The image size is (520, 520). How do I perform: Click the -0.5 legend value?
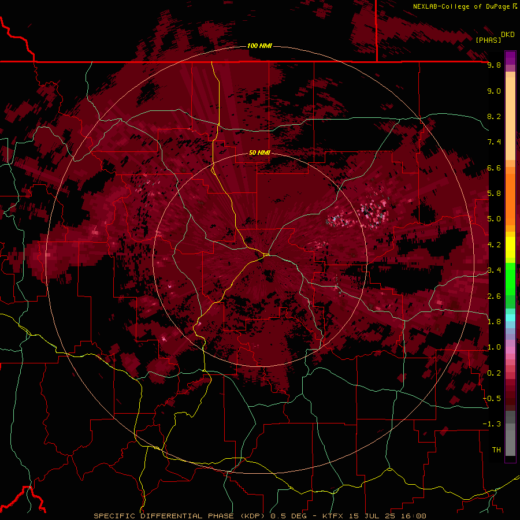(x=492, y=399)
